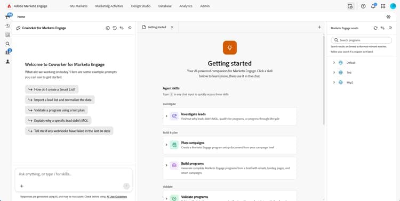Click the Adobe logo icon

point(9,6)
